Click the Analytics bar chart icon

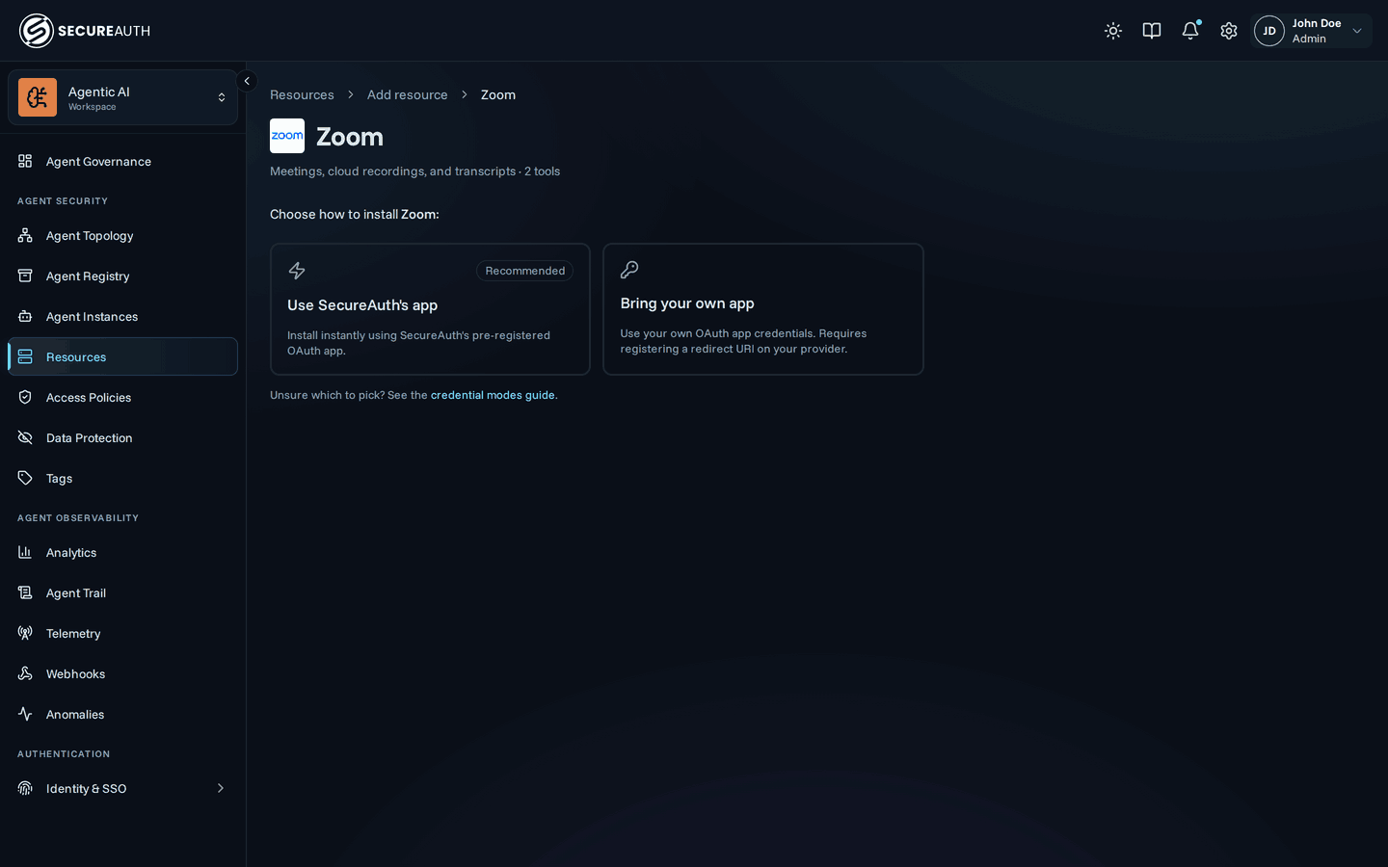(25, 552)
